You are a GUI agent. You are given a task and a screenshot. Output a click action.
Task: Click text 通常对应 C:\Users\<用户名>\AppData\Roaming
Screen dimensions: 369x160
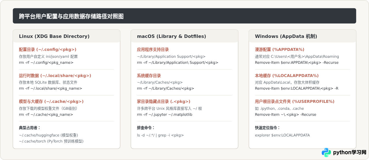tap(297, 57)
